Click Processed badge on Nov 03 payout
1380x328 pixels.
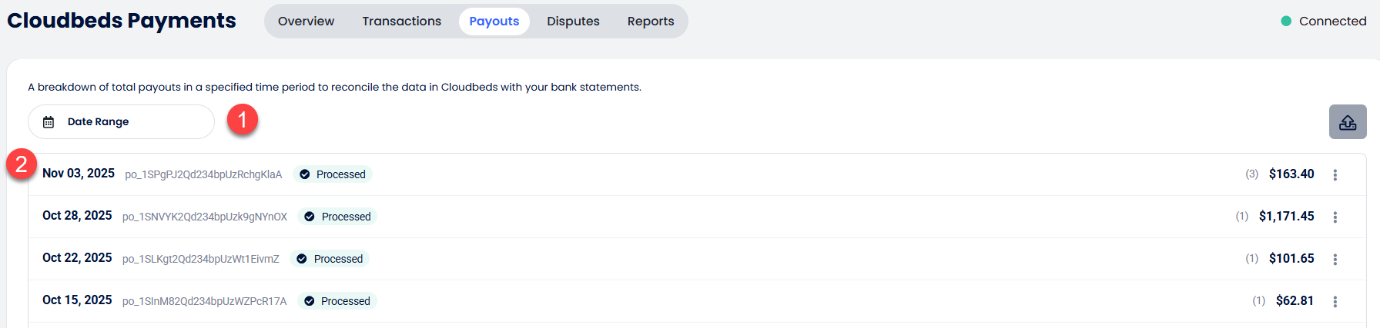point(333,174)
